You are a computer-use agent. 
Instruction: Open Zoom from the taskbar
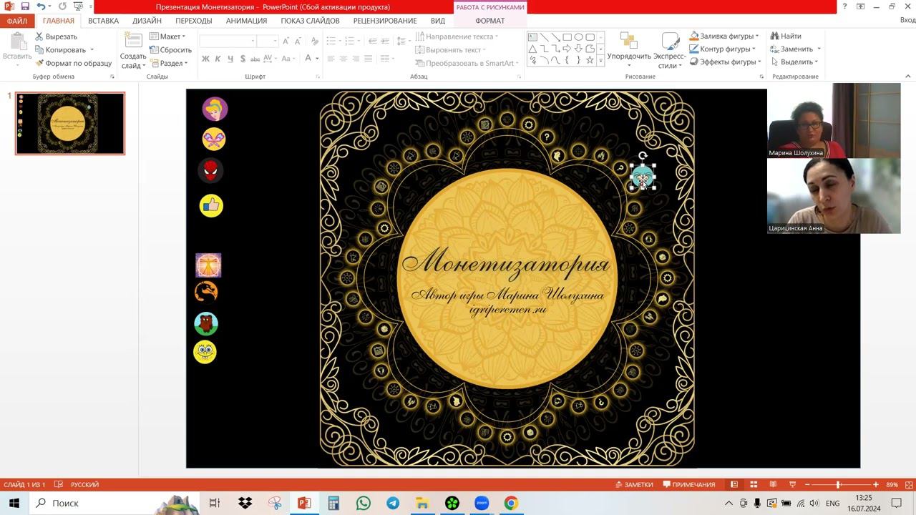[481, 504]
